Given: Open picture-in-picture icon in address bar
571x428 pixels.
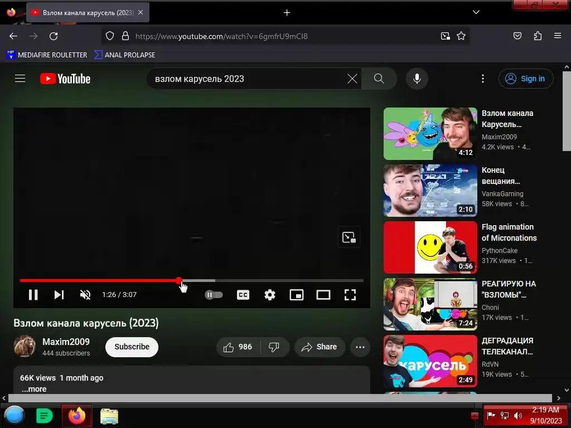Looking at the screenshot, I should [445, 36].
